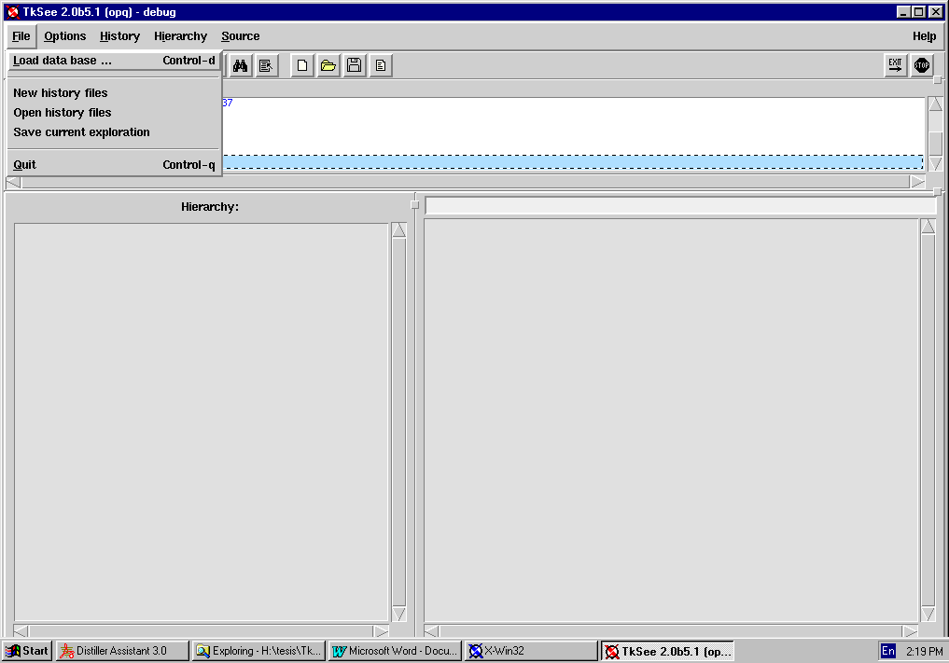Screen dimensions: 949x663
Task: Click the 2:19 PM tray clock
Action: pos(924,652)
